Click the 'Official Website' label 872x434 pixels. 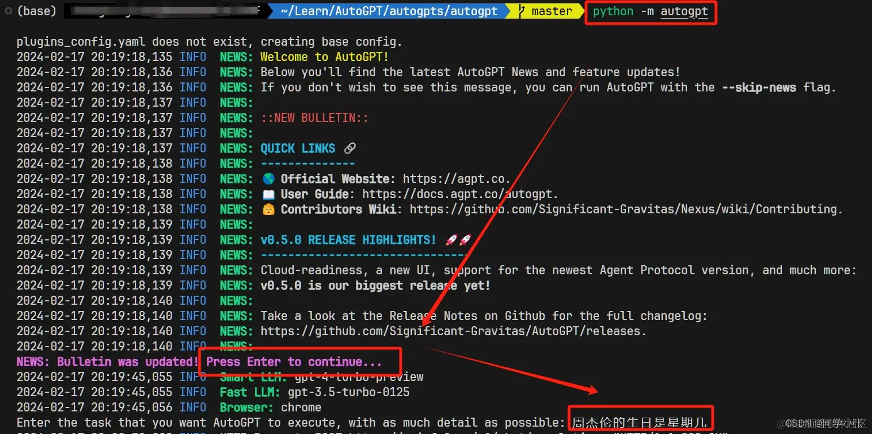[335, 179]
